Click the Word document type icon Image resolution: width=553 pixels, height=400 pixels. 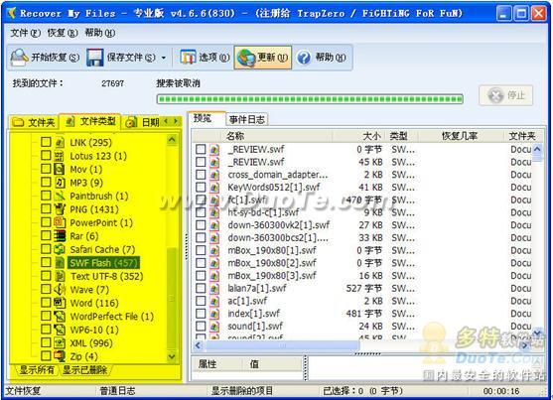coord(60,303)
